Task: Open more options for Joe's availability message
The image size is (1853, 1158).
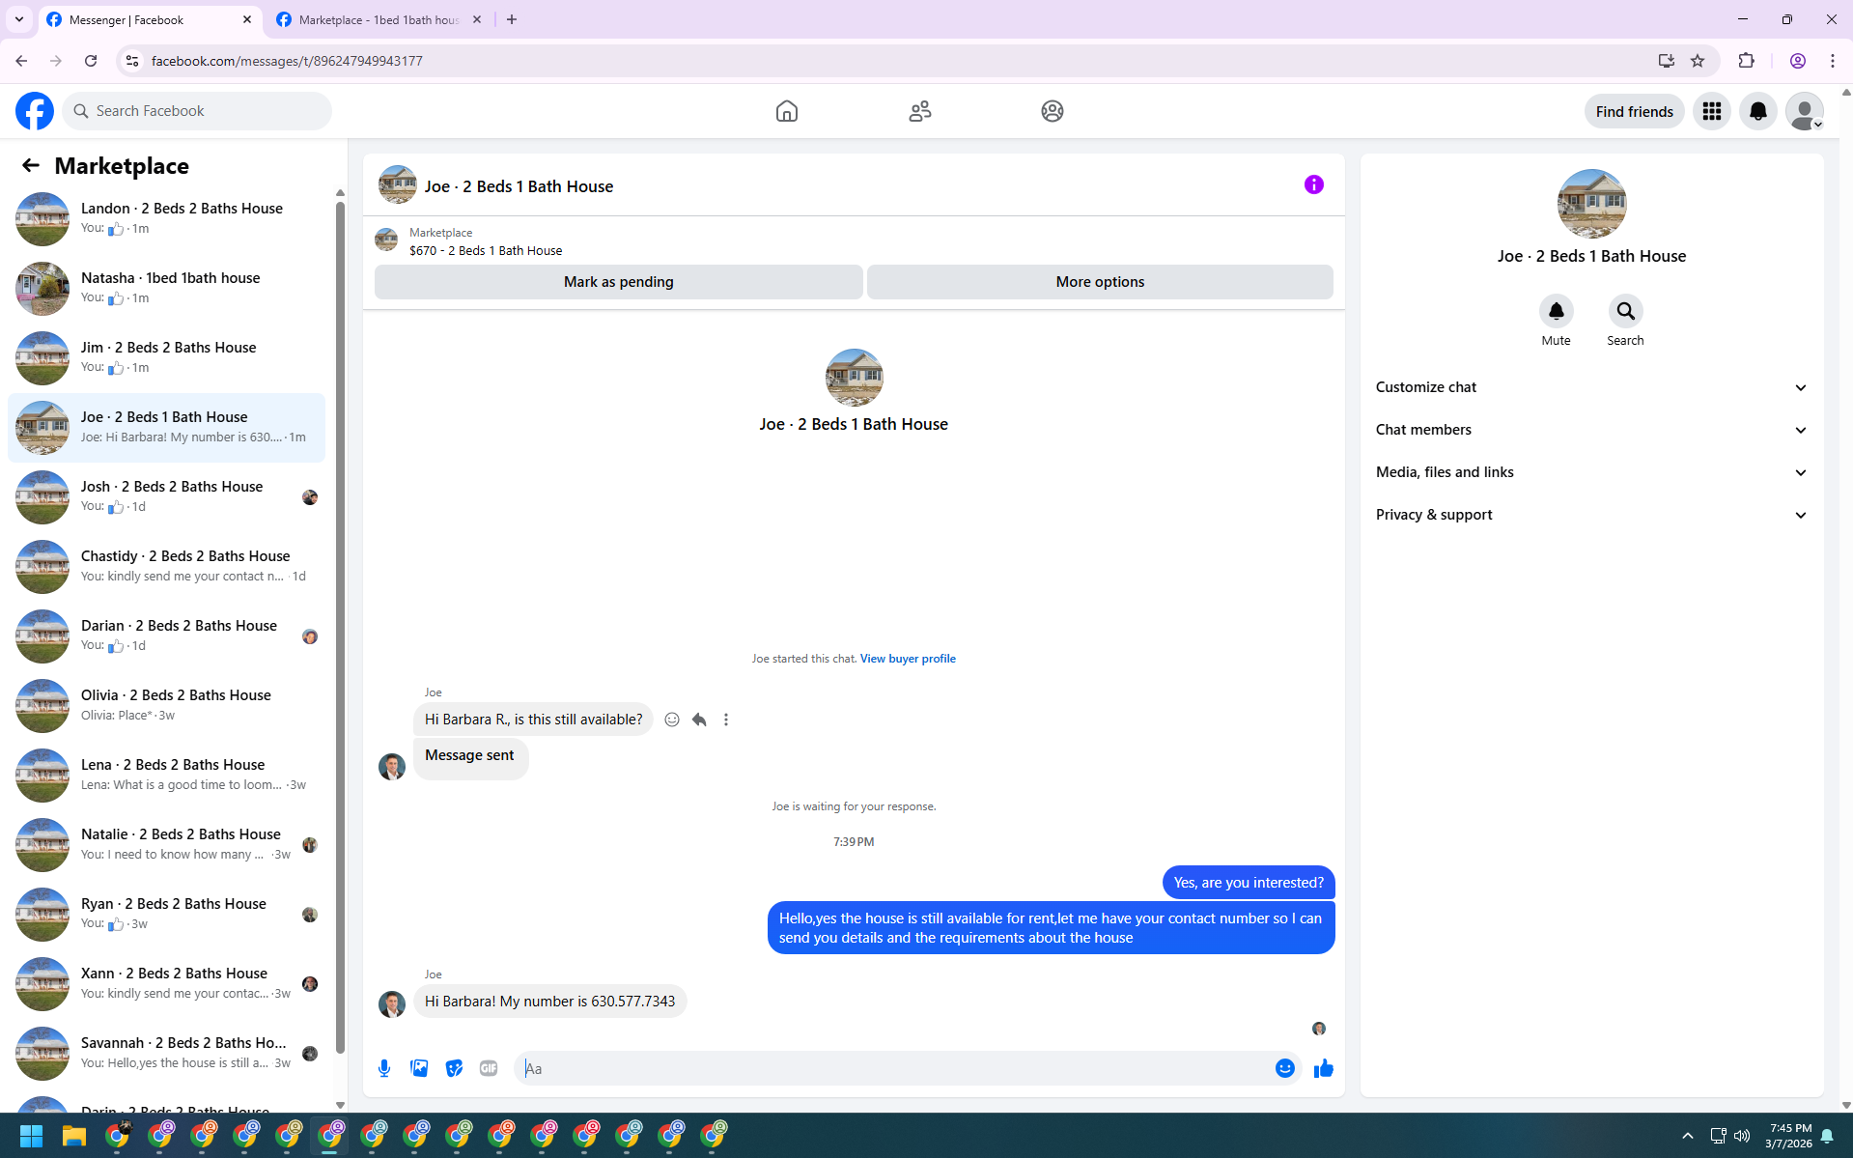Action: pyautogui.click(x=726, y=720)
